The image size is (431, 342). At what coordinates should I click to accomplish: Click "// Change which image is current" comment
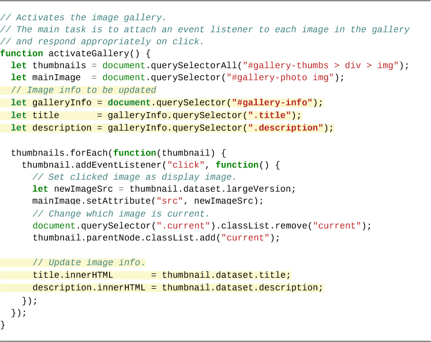click(121, 214)
